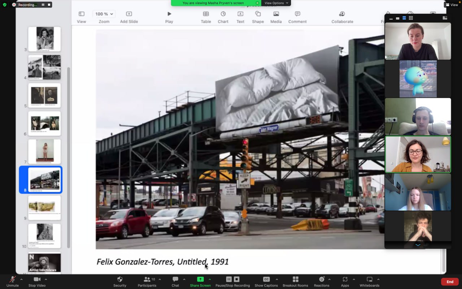Expand the View Options dropdown
This screenshot has width=462, height=289.
(276, 3)
